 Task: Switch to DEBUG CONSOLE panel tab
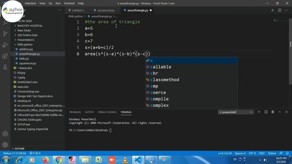107,112
